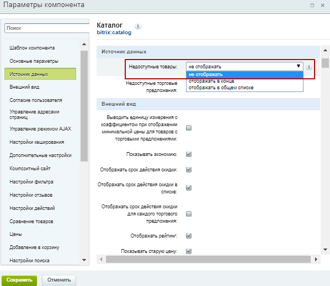Click info icon next to Каталог title

tap(137, 26)
